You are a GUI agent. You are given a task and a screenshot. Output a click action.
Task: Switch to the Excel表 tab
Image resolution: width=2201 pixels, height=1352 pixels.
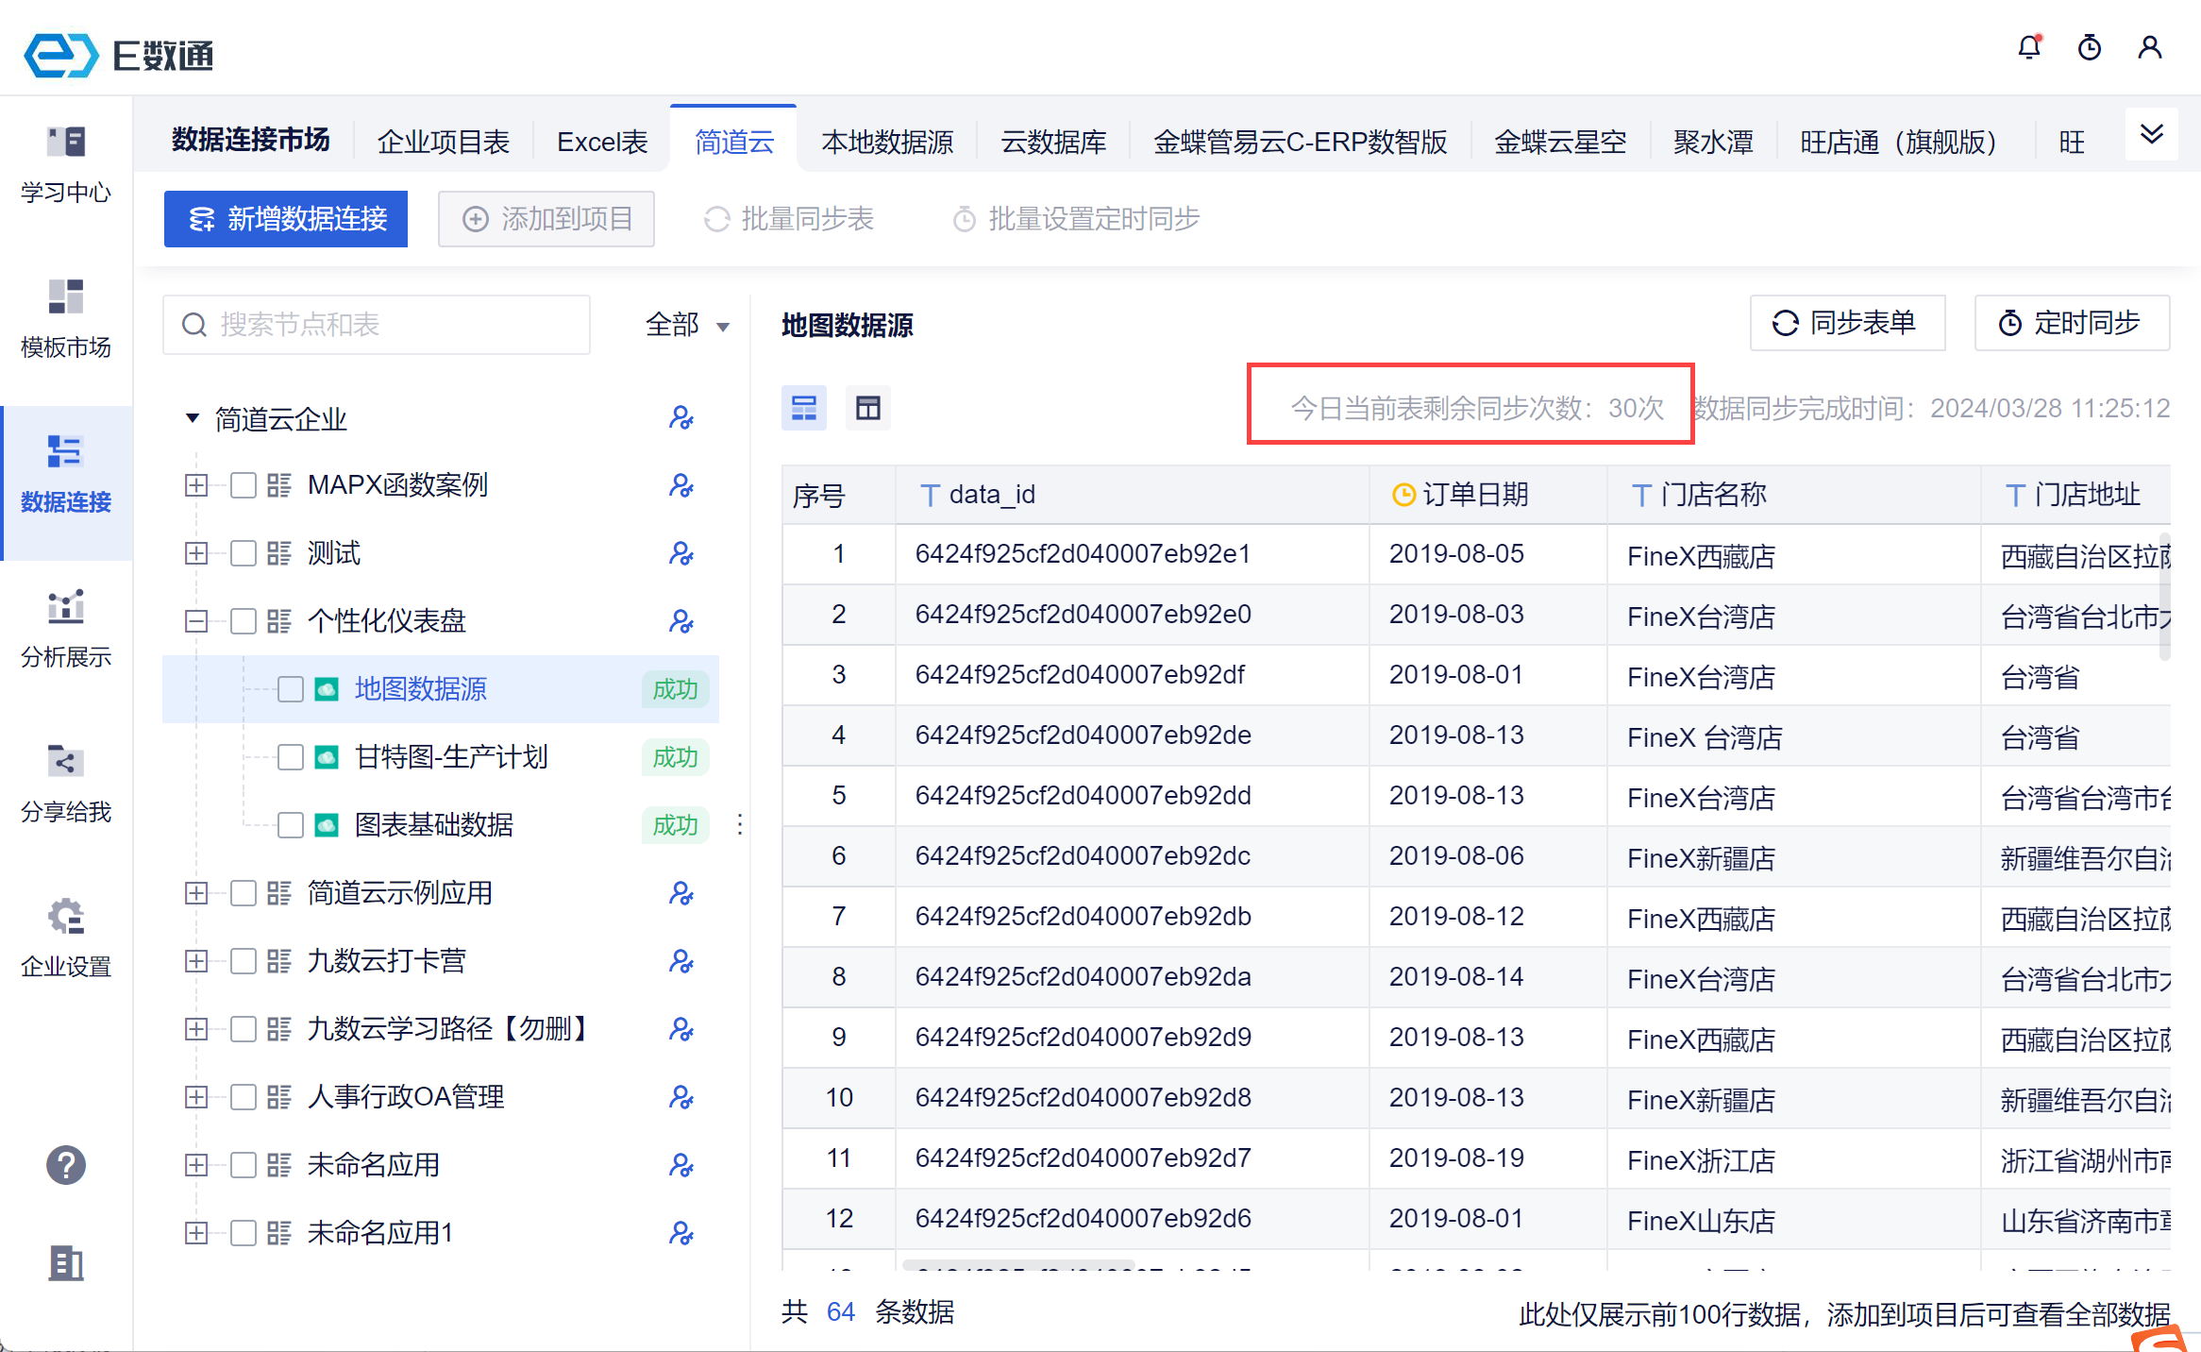click(602, 142)
